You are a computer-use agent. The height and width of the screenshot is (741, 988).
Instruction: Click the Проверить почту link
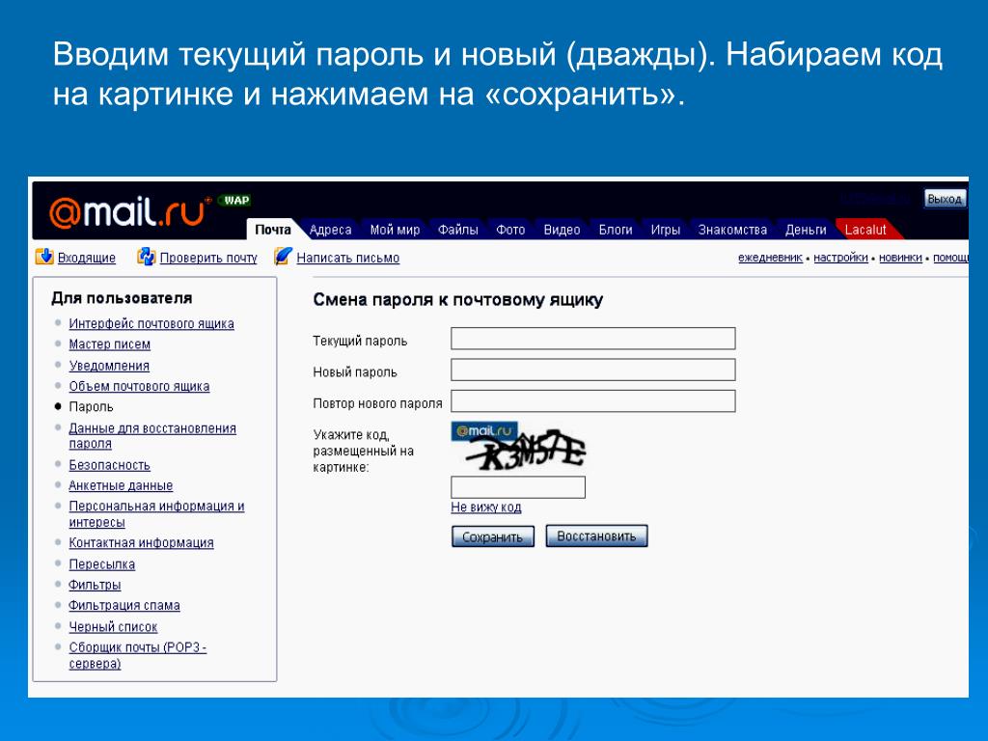[x=208, y=258]
